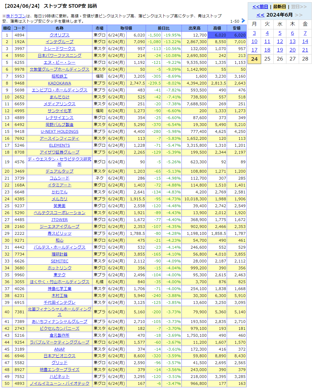Open the 株ドラゴン link in the note
Image resolution: width=312 pixels, height=392 pixels.
pyautogui.click(x=16, y=16)
